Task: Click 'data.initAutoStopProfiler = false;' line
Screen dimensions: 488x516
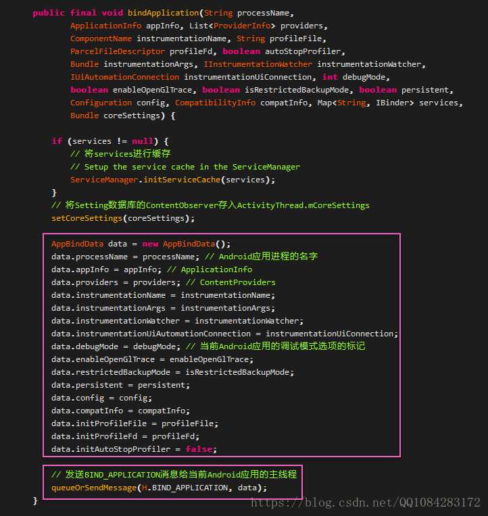Action: pyautogui.click(x=134, y=449)
